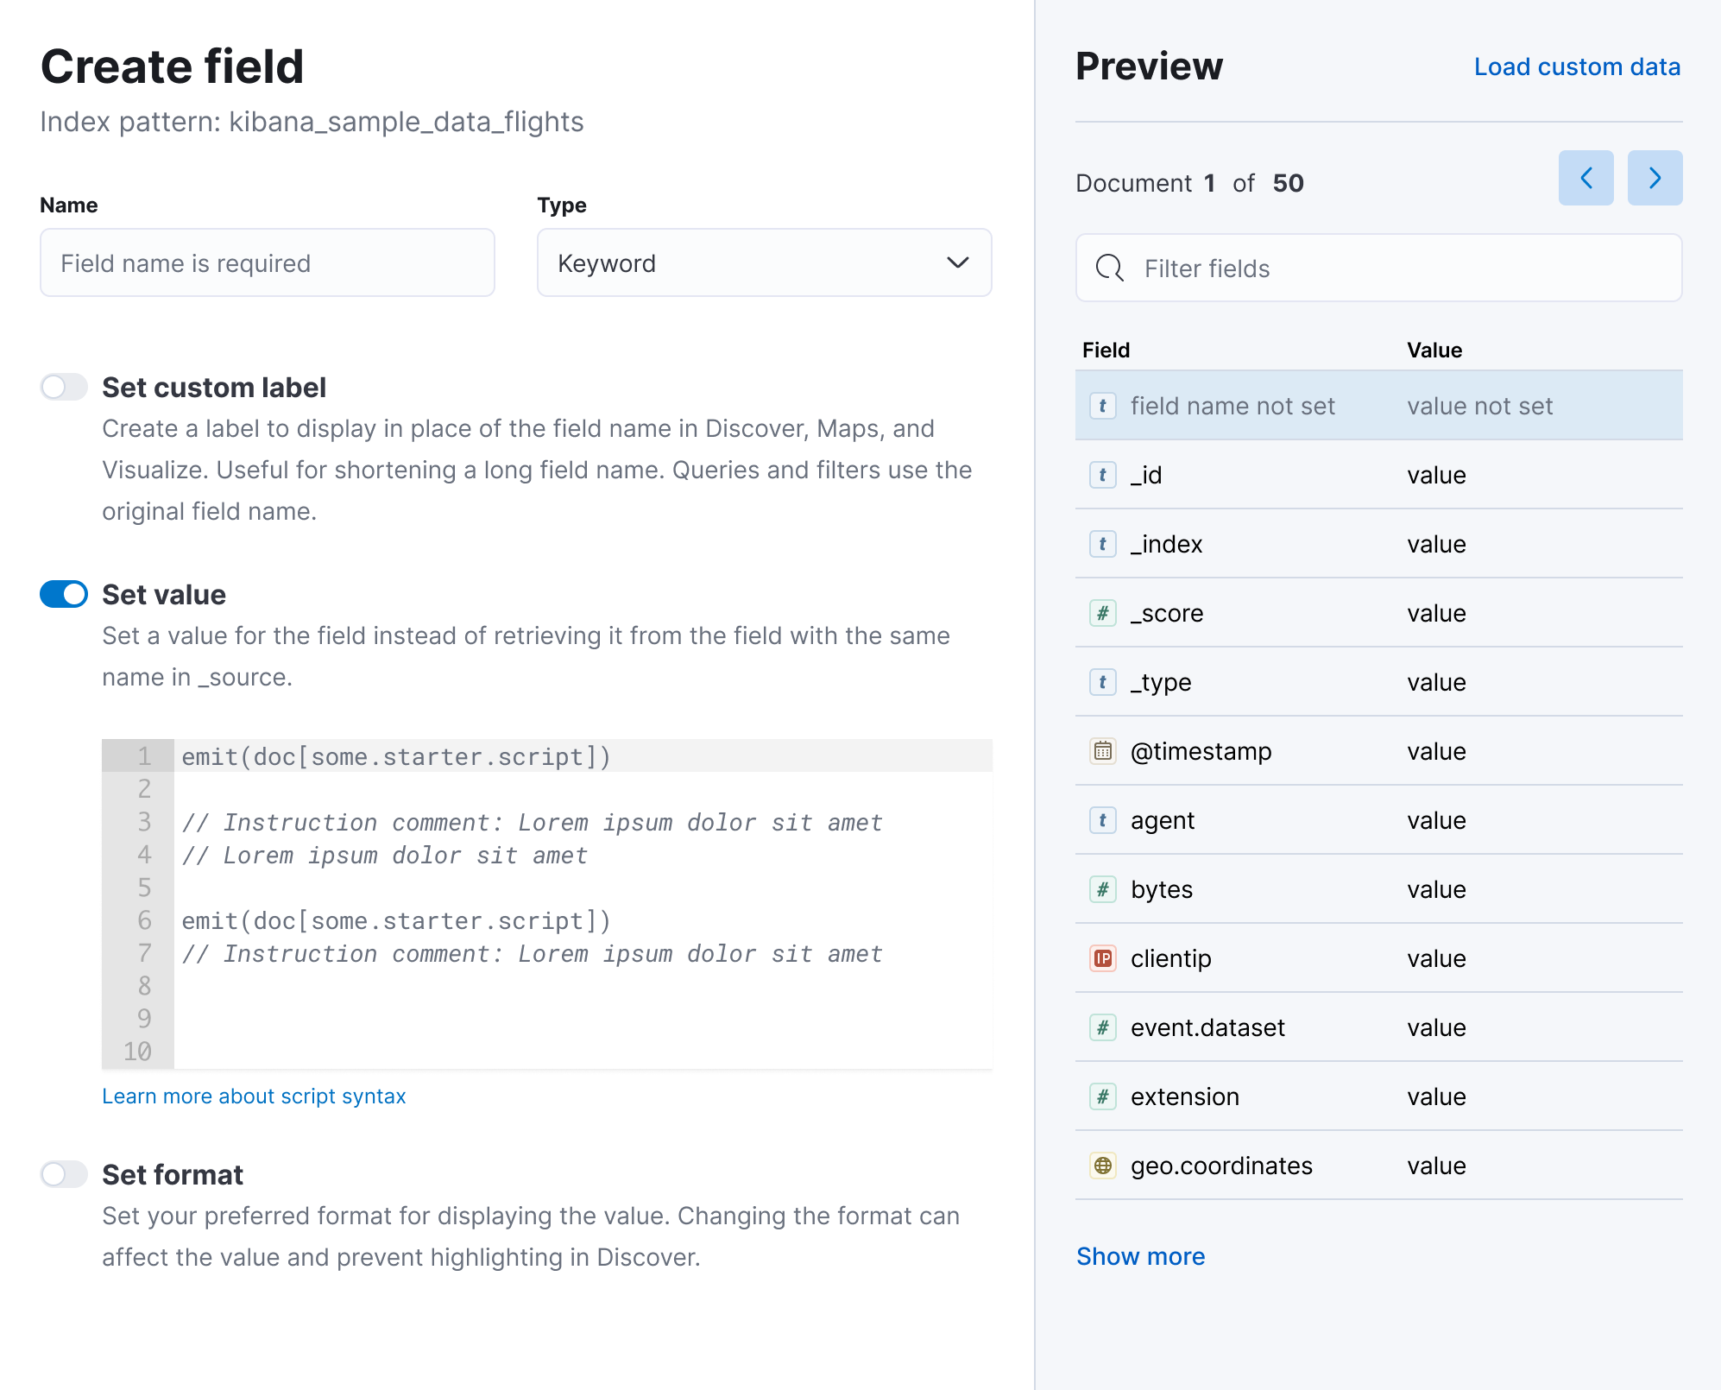Click the geo point icon beside geo.coordinates
The height and width of the screenshot is (1390, 1721).
click(x=1103, y=1165)
